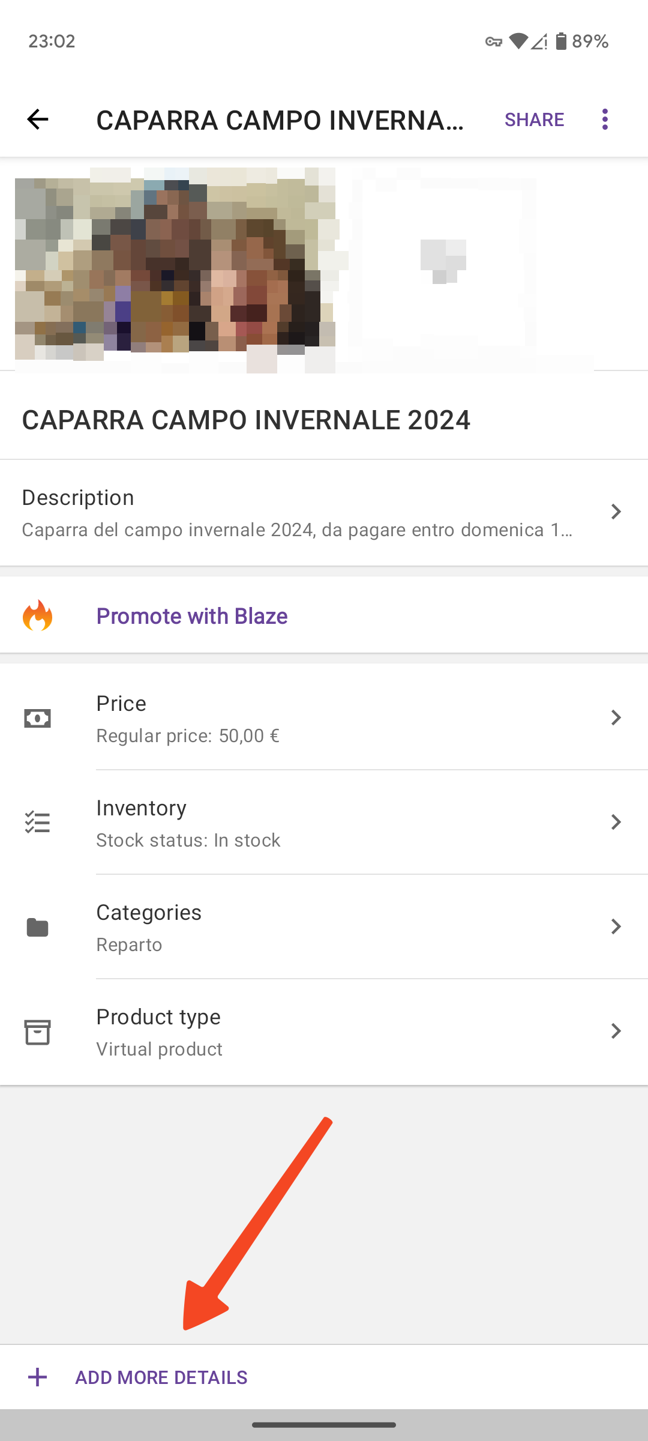
Task: Tap the plus icon beside Add More Details
Action: pyautogui.click(x=37, y=1377)
